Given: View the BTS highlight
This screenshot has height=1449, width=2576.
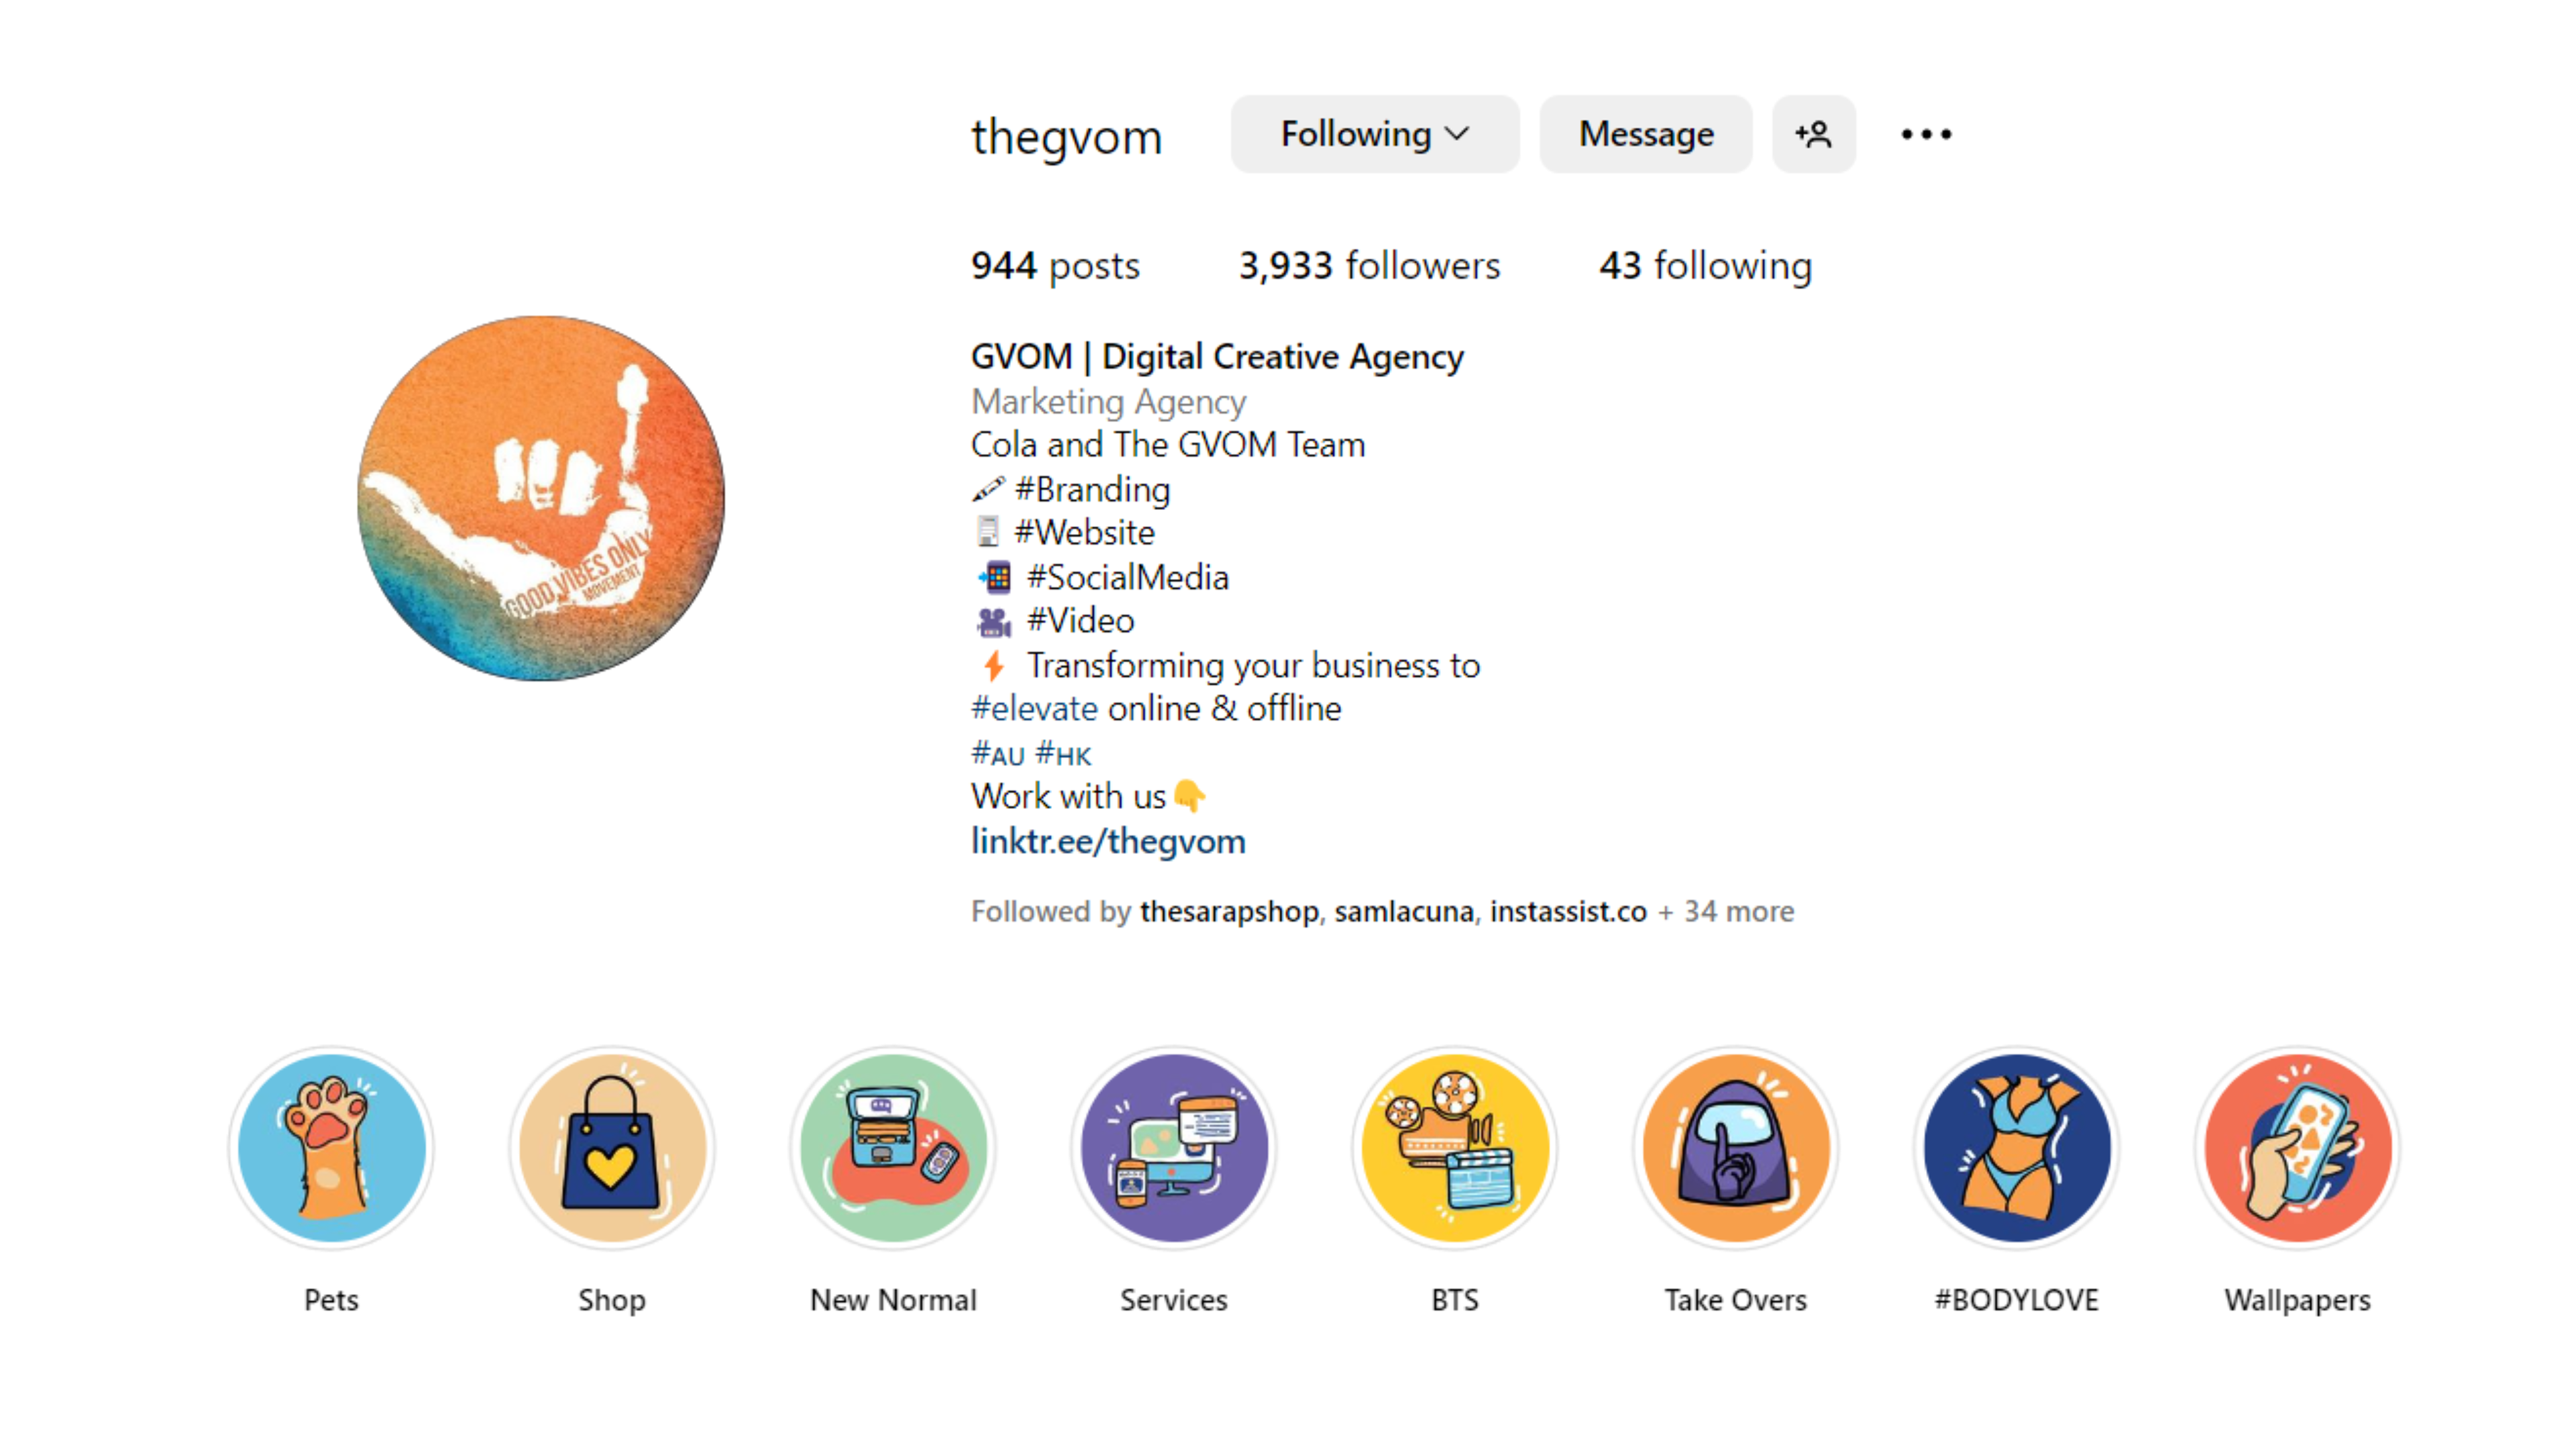Looking at the screenshot, I should (1455, 1148).
